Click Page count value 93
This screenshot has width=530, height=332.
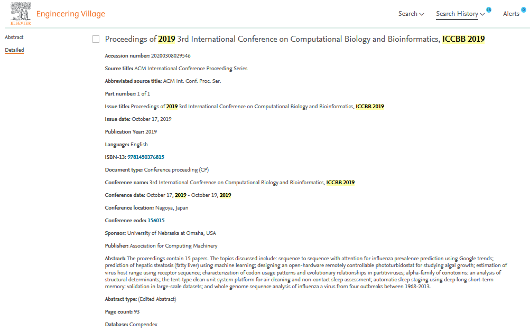click(137, 312)
